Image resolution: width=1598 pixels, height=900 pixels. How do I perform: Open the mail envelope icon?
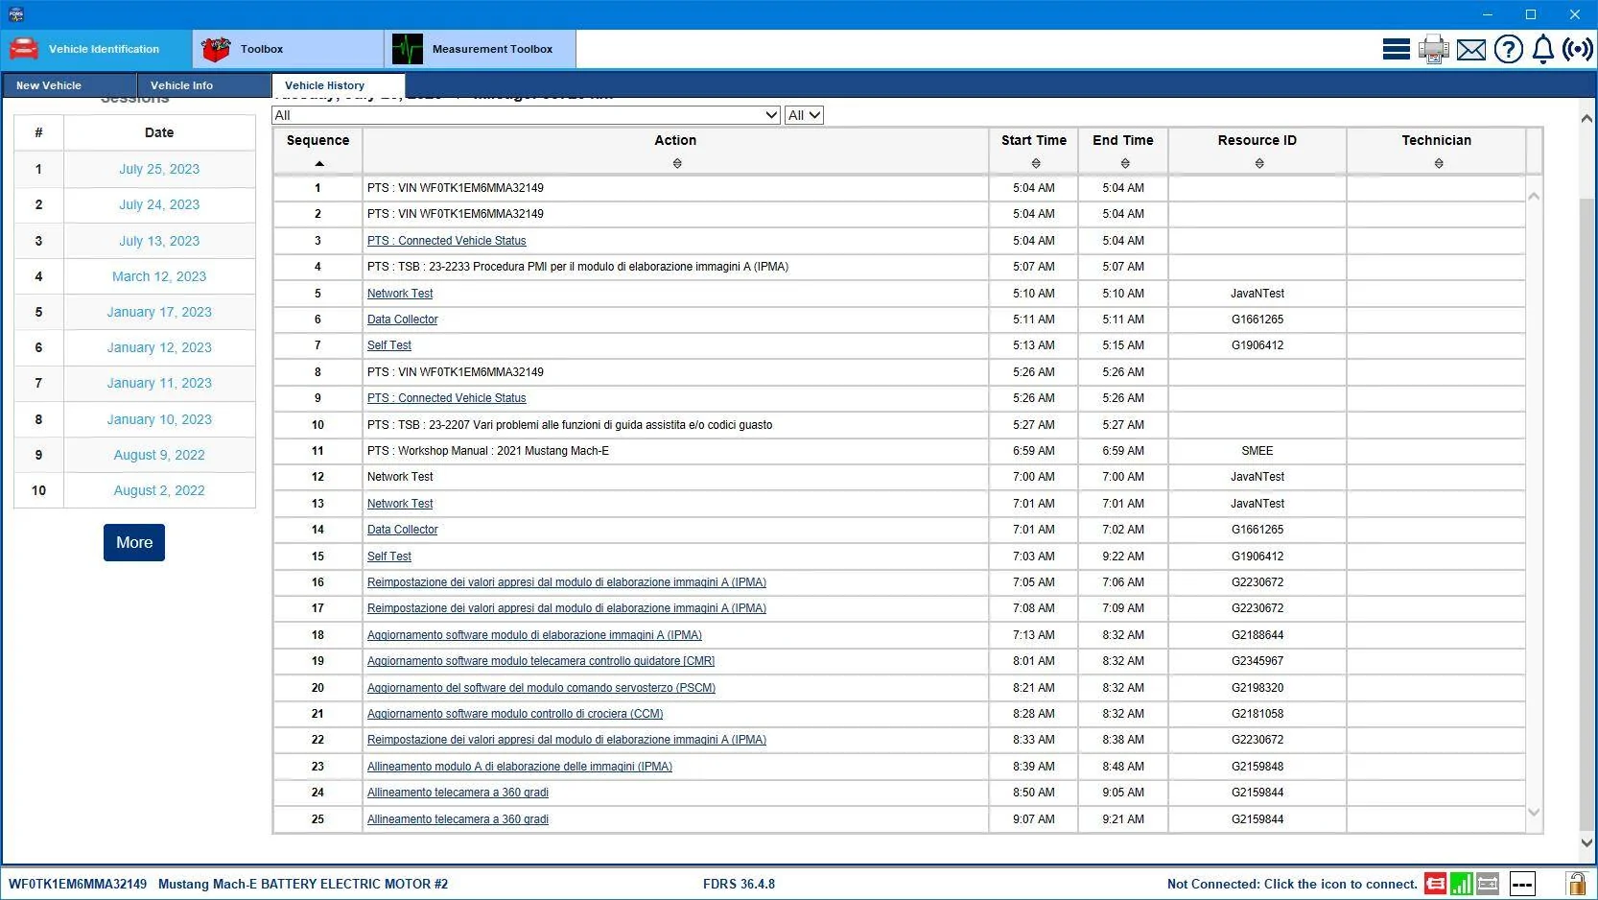(1470, 49)
